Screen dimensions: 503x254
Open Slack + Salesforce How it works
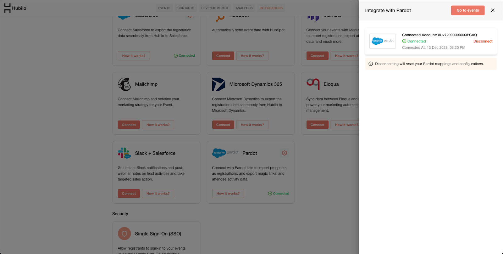(x=158, y=194)
